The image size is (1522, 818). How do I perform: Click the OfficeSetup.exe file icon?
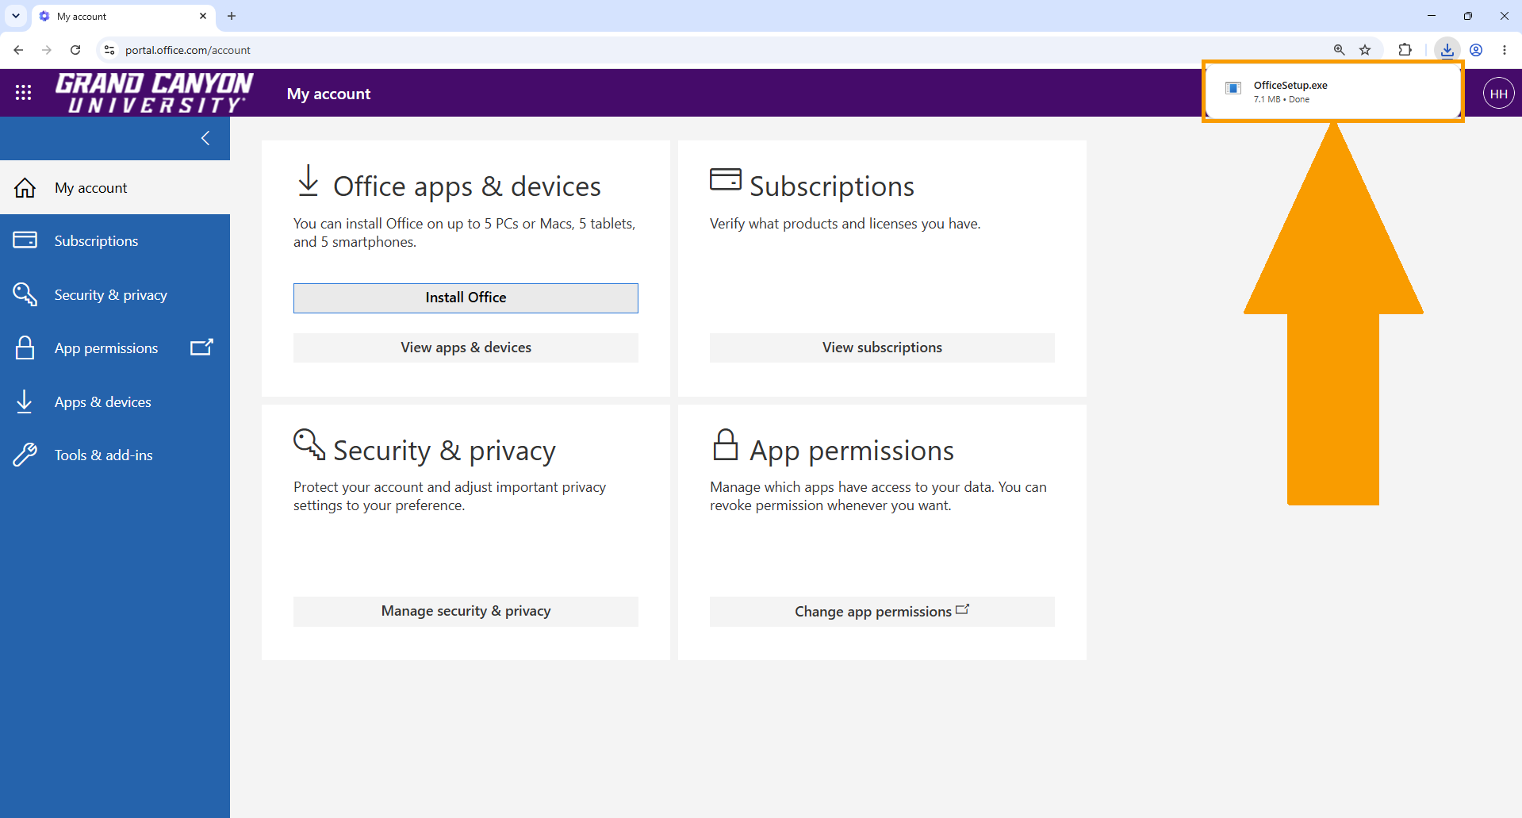pos(1233,88)
